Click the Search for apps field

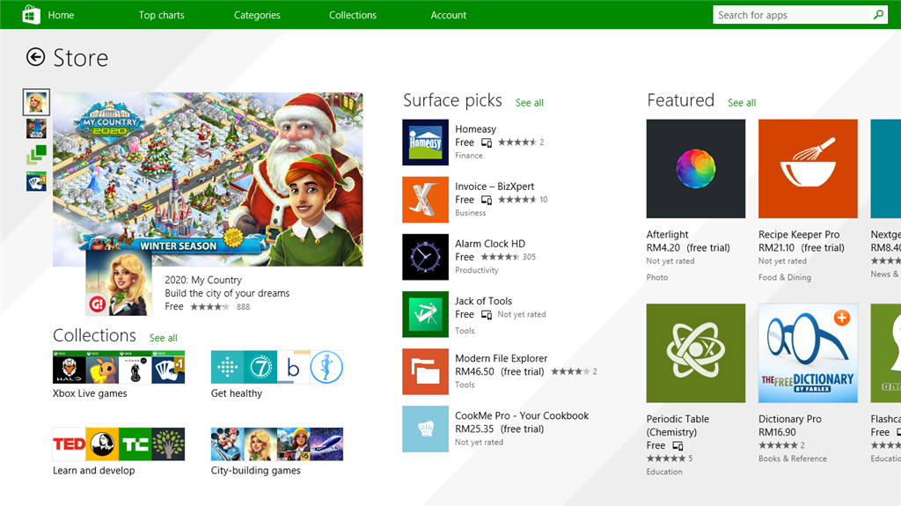click(x=793, y=15)
